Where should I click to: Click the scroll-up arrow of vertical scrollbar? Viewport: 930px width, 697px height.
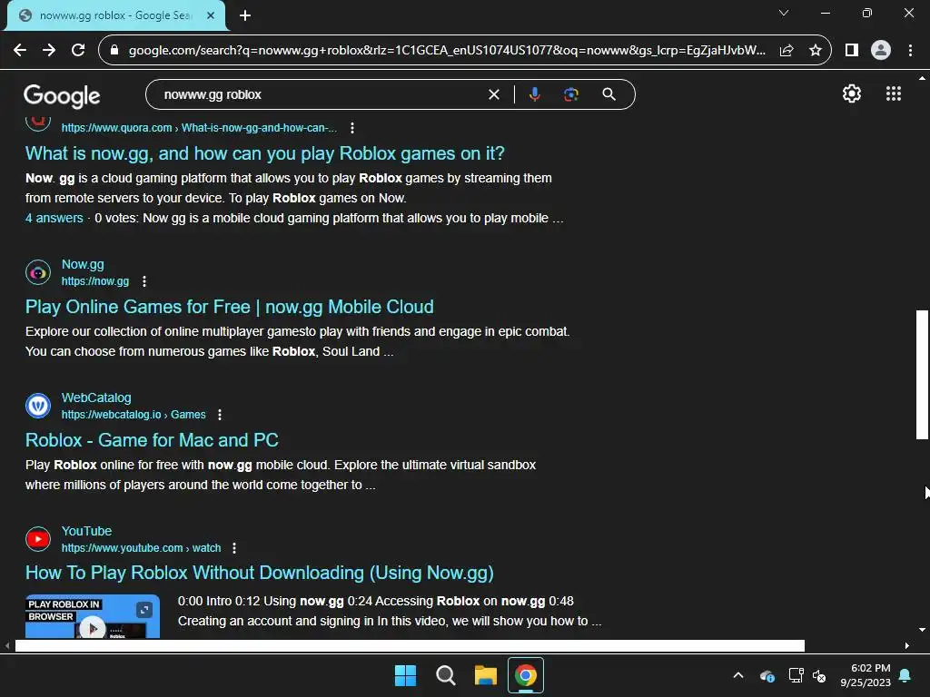[922, 78]
